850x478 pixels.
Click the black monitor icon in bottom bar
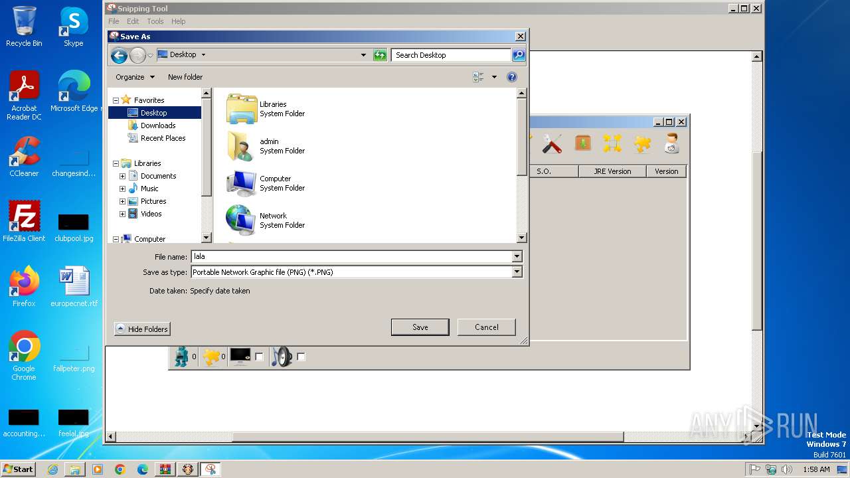tap(240, 357)
